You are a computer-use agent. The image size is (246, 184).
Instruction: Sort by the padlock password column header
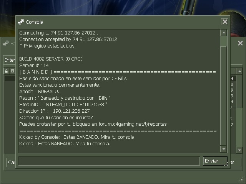point(6,71)
